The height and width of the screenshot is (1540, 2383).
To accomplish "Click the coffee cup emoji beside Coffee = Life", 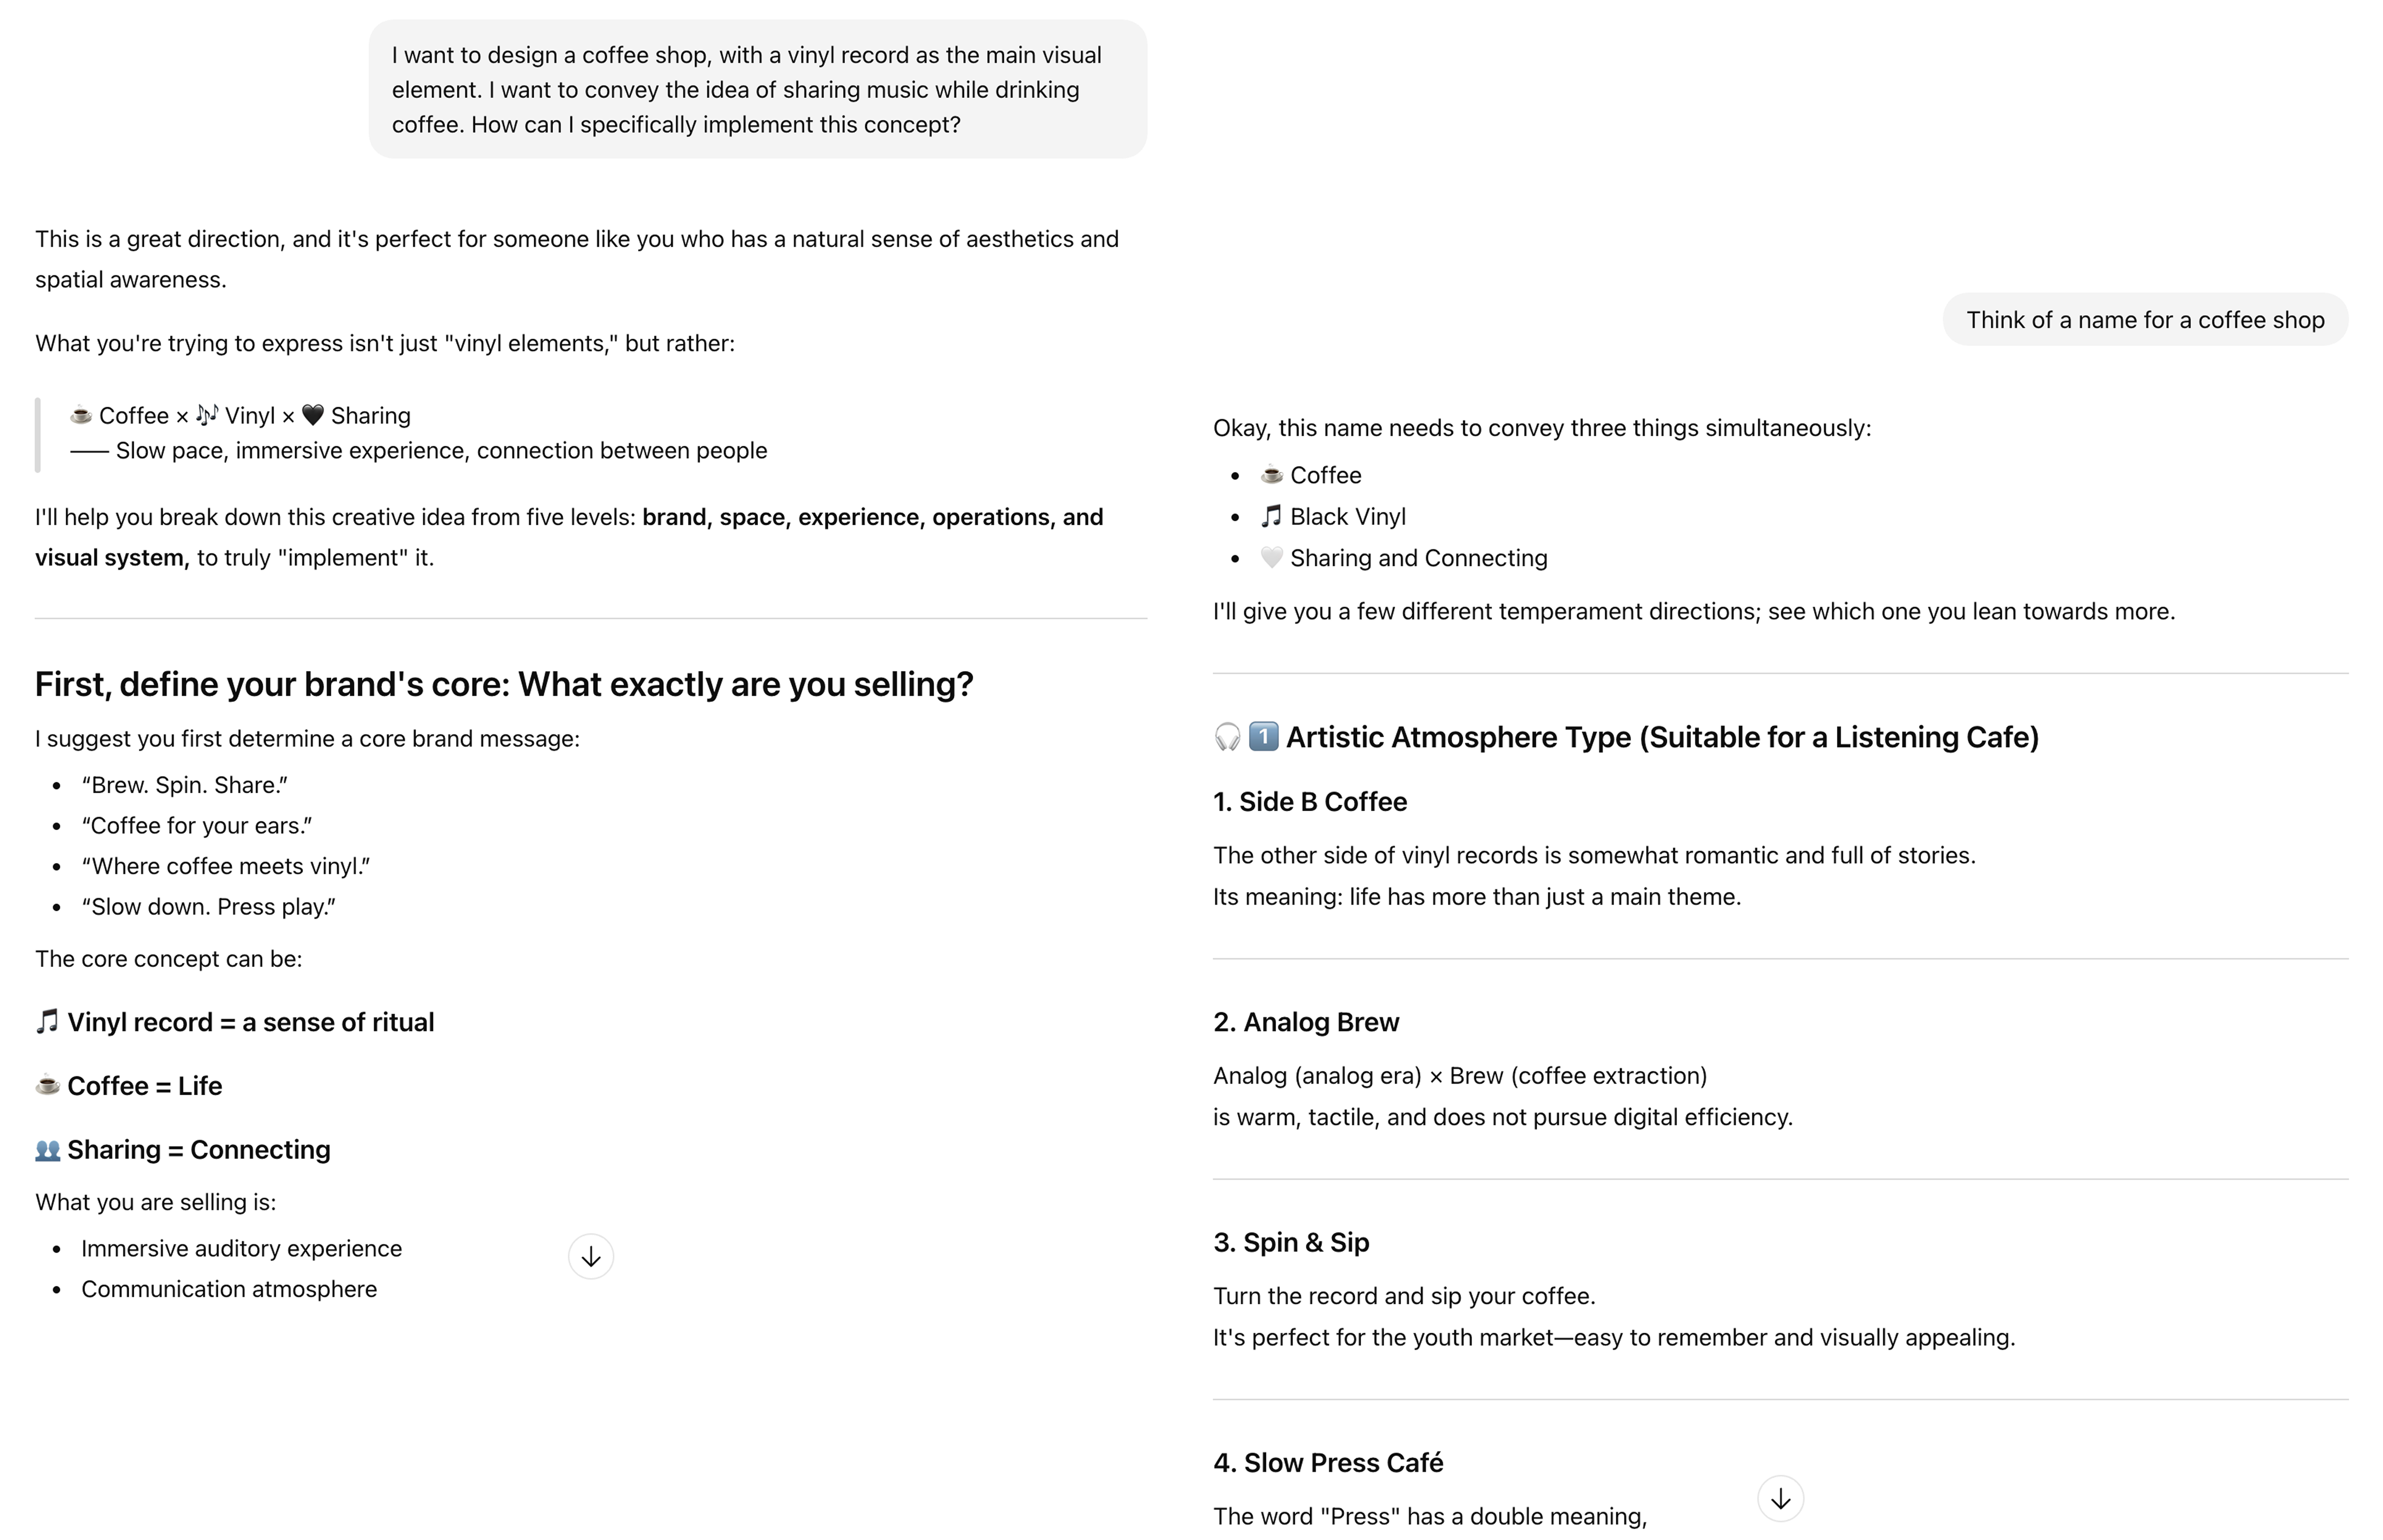I will [47, 1085].
